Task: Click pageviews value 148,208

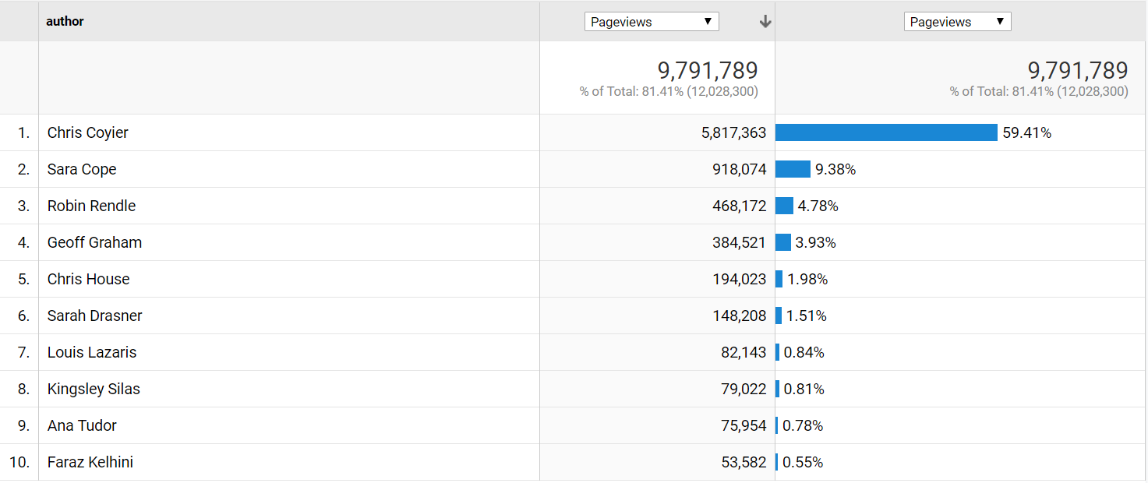Action: [739, 316]
